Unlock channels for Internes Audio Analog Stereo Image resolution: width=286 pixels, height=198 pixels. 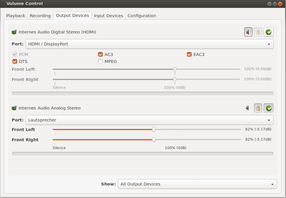pyautogui.click(x=258, y=108)
